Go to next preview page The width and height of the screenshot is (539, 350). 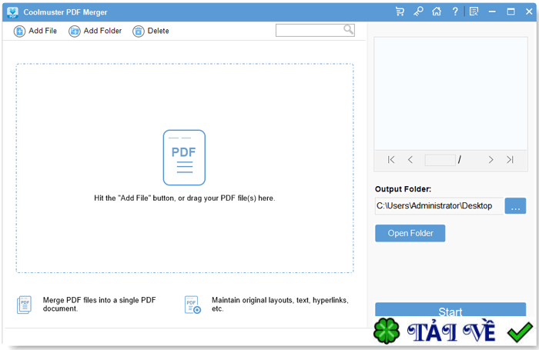491,160
